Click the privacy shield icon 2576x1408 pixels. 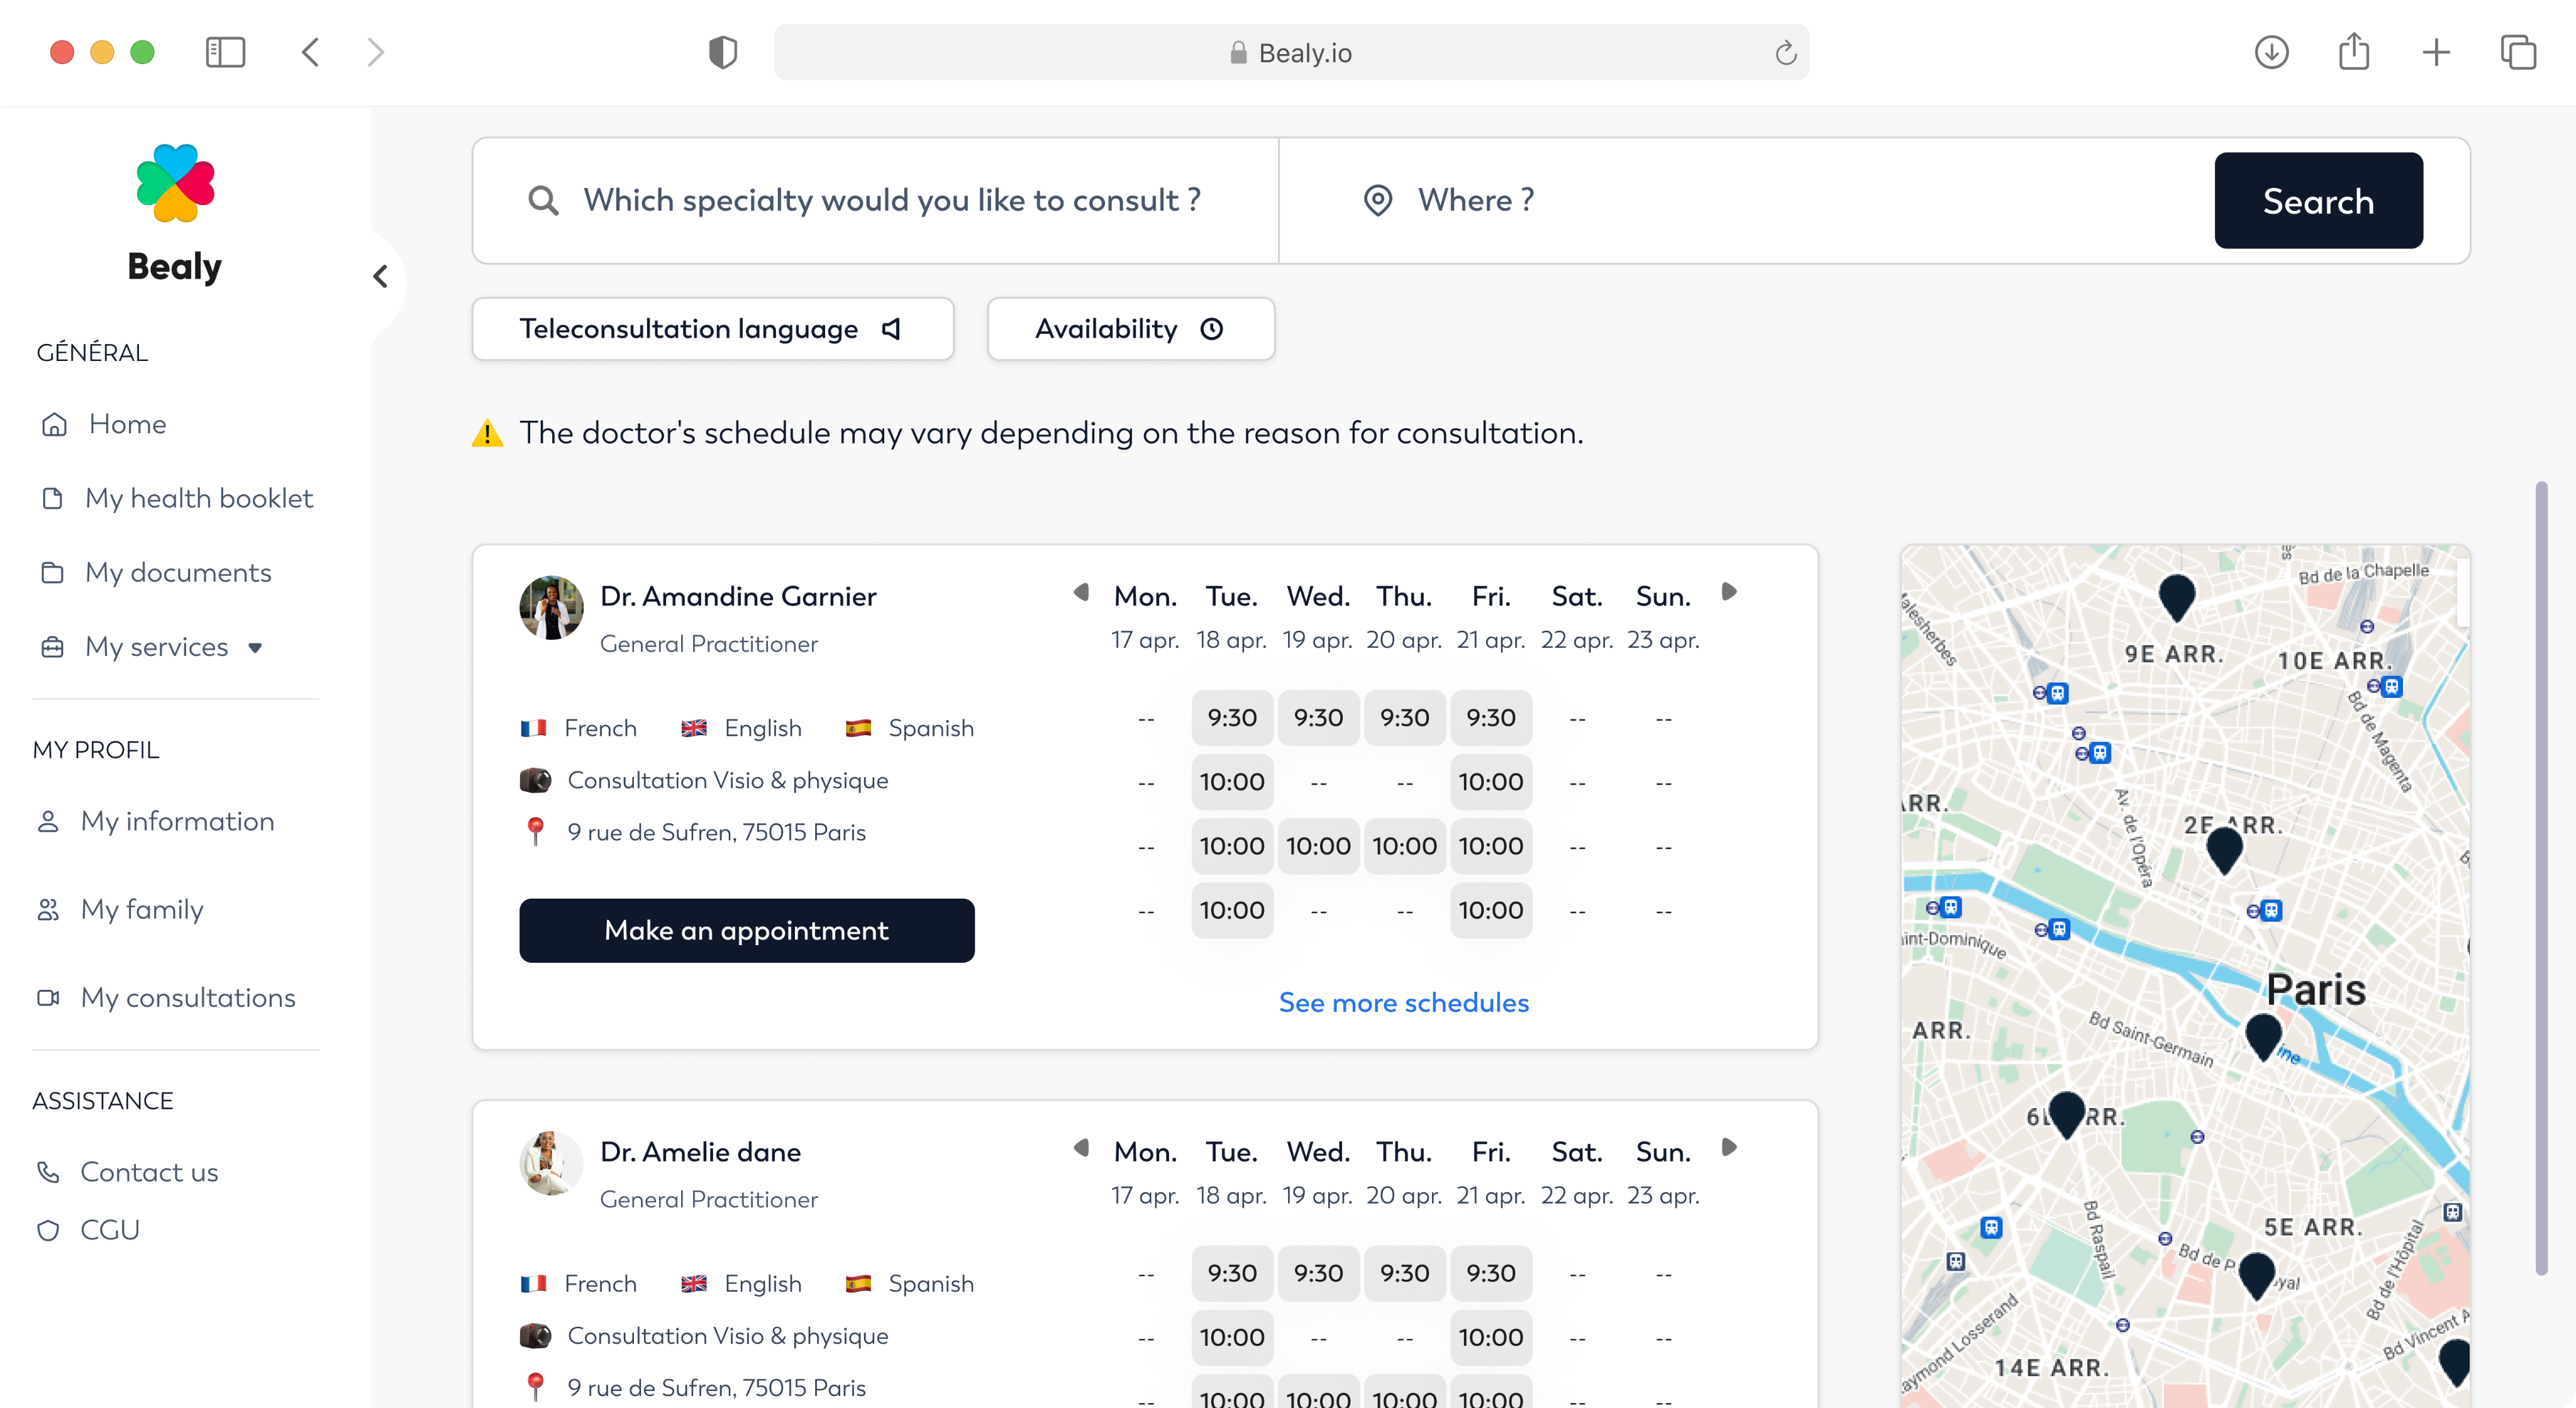[722, 52]
